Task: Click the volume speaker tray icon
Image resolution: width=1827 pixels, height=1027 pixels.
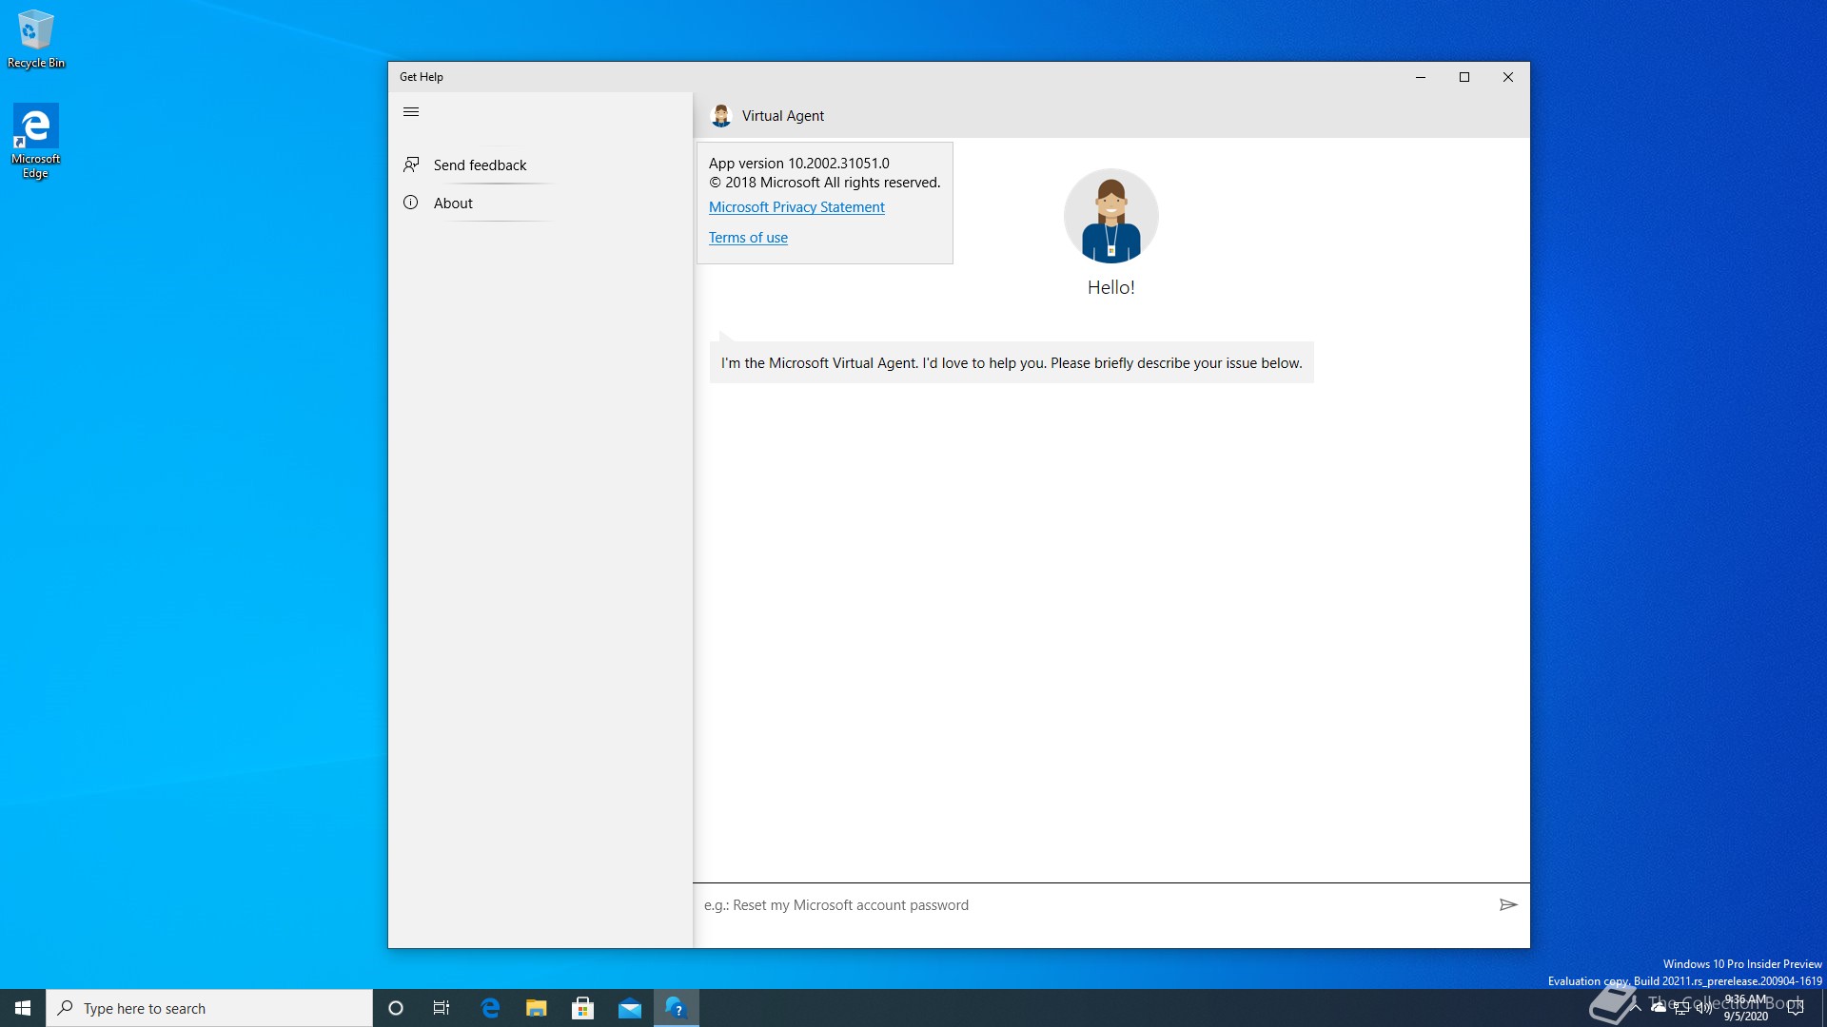Action: pyautogui.click(x=1704, y=1008)
